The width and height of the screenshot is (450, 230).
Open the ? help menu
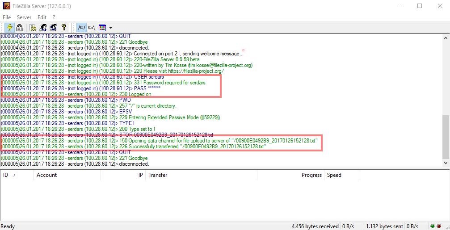point(54,17)
